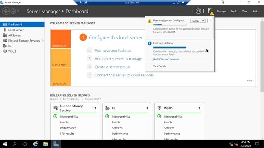Image resolution: width=264 pixels, height=148 pixels.
Task: Open the navigation history dropdown arrow
Action: click(x=18, y=11)
